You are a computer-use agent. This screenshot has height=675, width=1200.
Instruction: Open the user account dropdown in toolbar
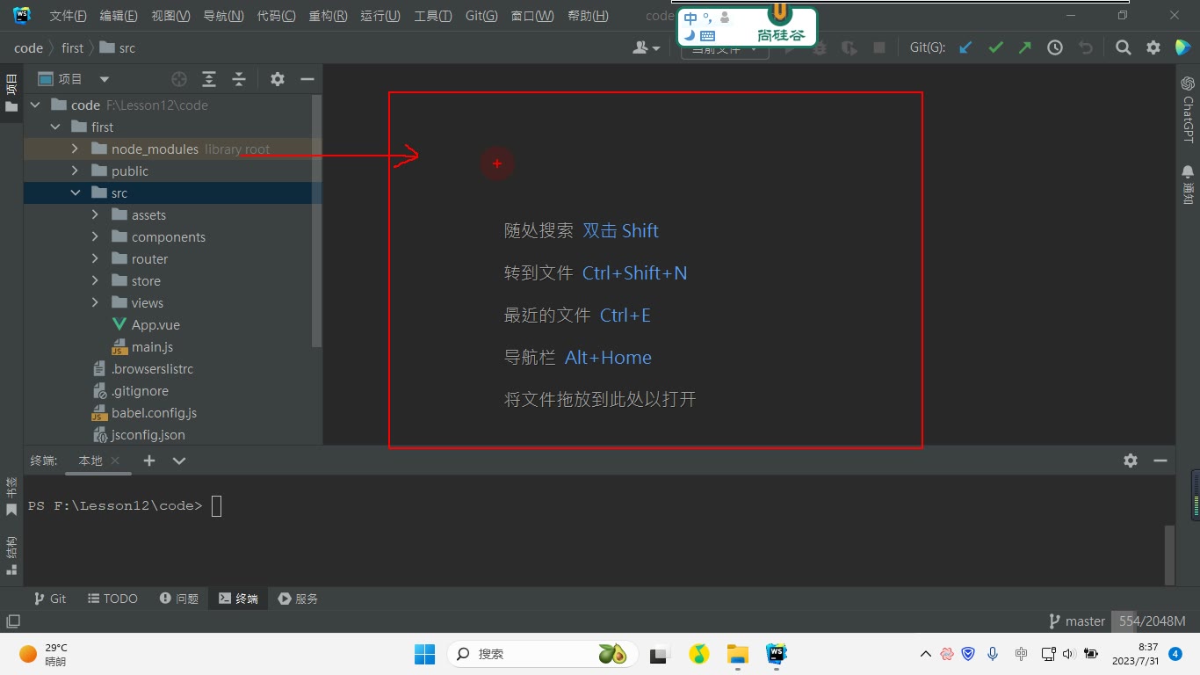(x=647, y=48)
